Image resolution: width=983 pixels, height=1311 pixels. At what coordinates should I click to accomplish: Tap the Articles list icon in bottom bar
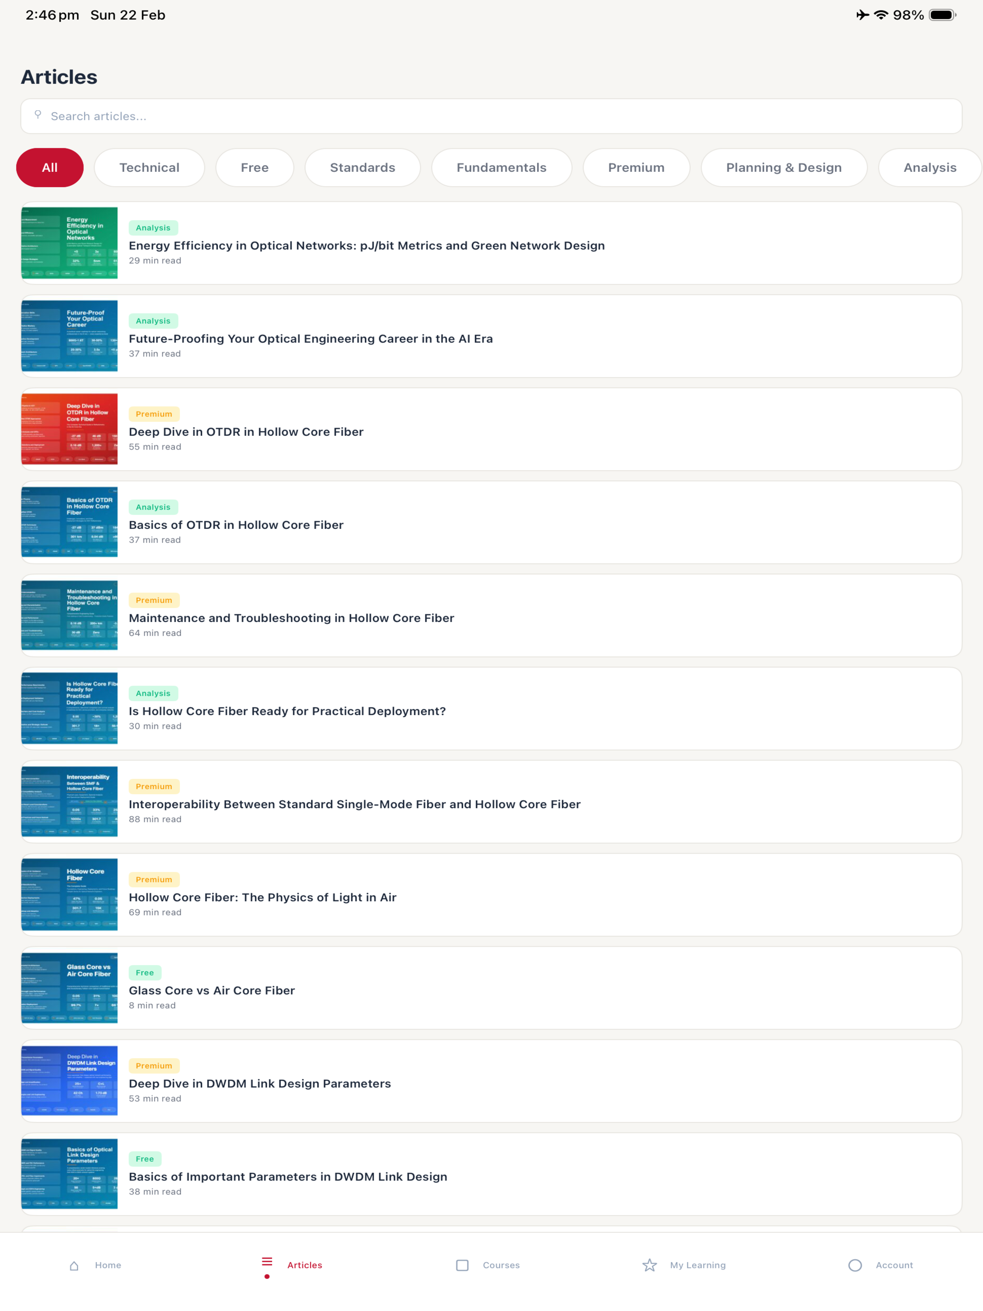click(x=267, y=1262)
